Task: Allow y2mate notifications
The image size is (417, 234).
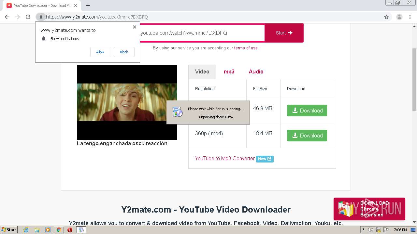Action: tap(100, 52)
